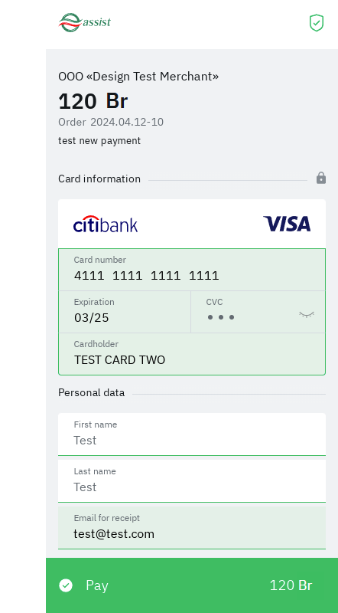This screenshot has height=613, width=338.
Task: Toggle CVC visibility with the eye icon
Action: pos(307,315)
